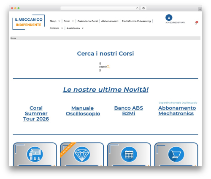Click Copertina Manuale Oscilloscopio image text

[178, 103]
